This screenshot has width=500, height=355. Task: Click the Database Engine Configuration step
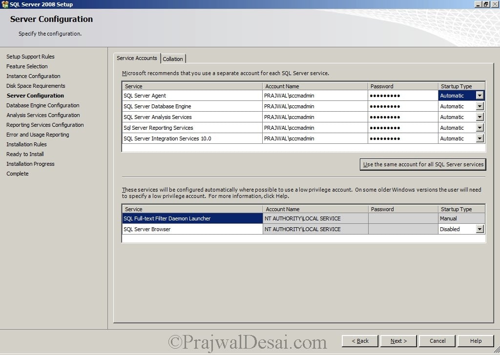pos(43,105)
